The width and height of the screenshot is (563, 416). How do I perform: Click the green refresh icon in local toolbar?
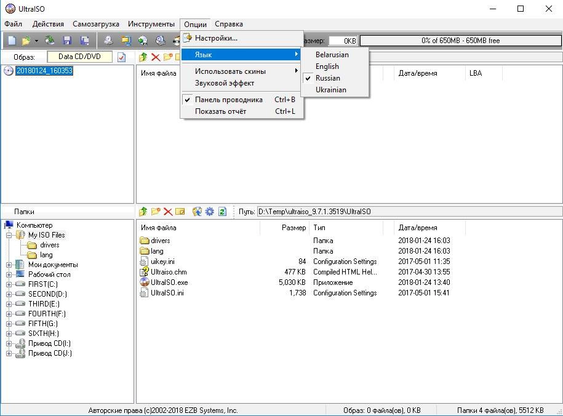coord(222,211)
